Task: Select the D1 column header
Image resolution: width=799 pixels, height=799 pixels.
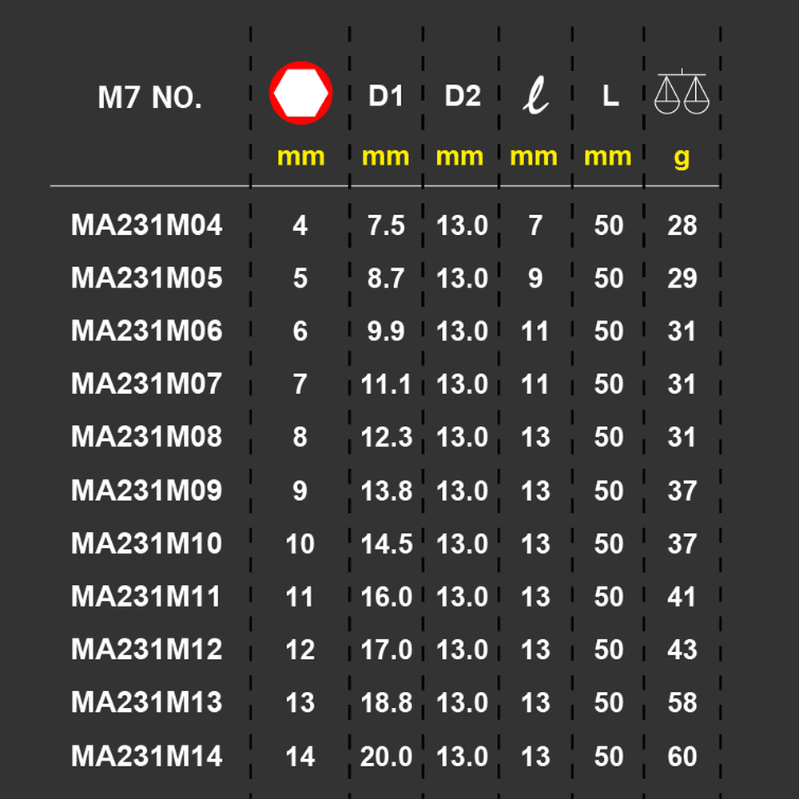Action: [386, 96]
